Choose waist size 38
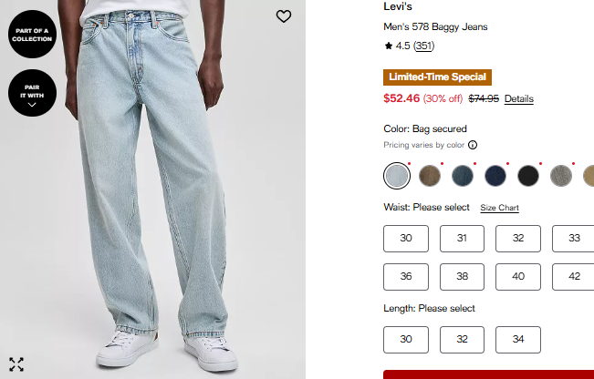Viewport: 594px width, 379px height. 462,276
